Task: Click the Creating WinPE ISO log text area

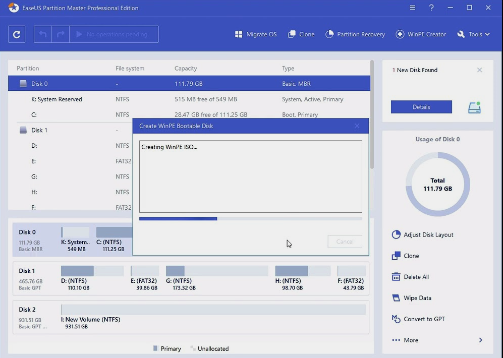Action: (x=251, y=176)
